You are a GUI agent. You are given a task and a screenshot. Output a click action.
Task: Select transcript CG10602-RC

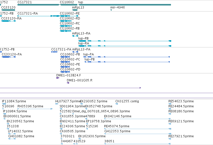coord(66,26)
